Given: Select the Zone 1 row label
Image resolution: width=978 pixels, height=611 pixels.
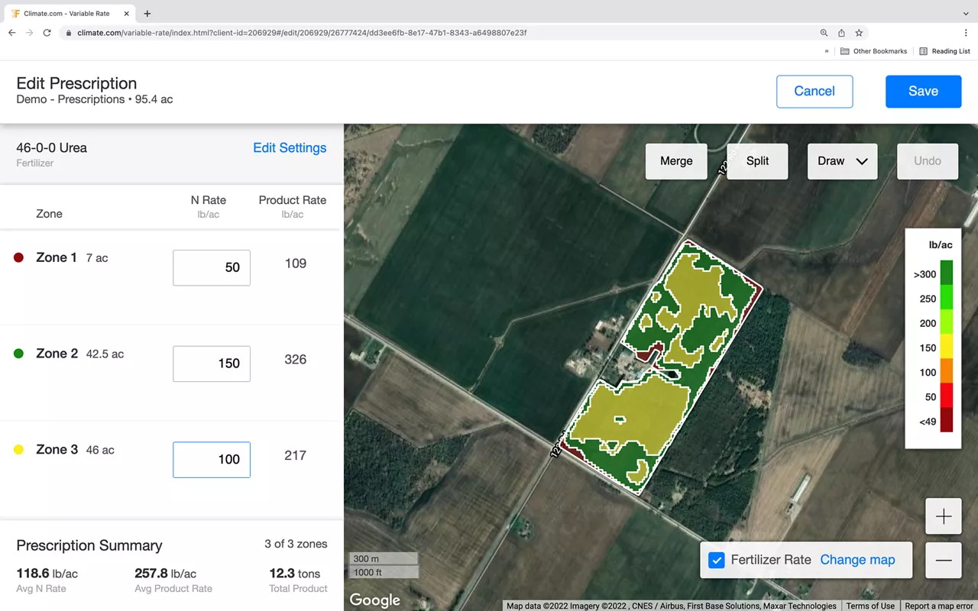Looking at the screenshot, I should click(x=57, y=258).
